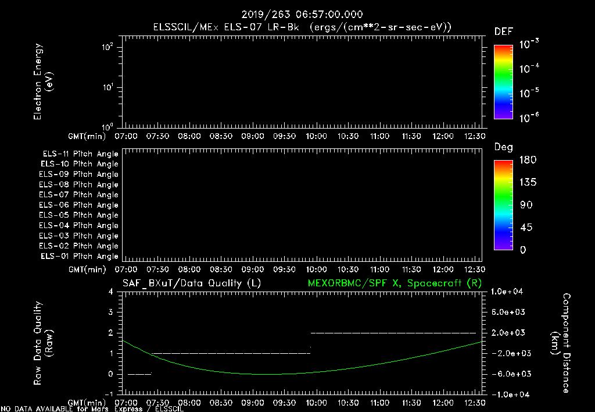This screenshot has height=412, width=595.
Task: Select the Electron Energy (eV) axis label
Action: click(43, 81)
